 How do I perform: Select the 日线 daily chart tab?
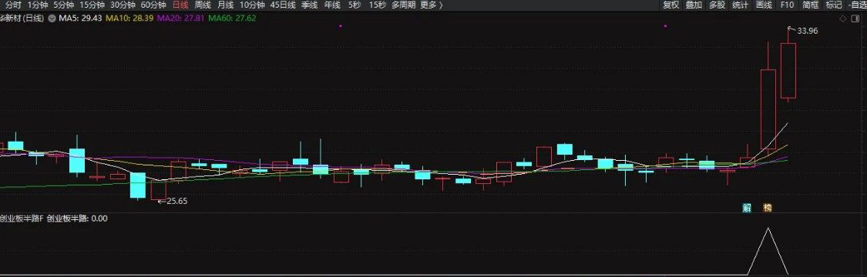pos(180,5)
